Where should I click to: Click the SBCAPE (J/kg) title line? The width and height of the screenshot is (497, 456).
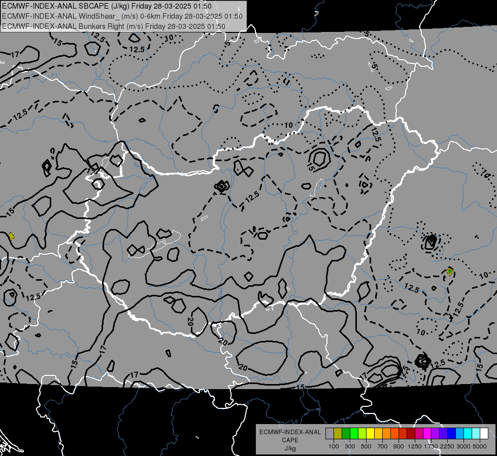[107, 6]
